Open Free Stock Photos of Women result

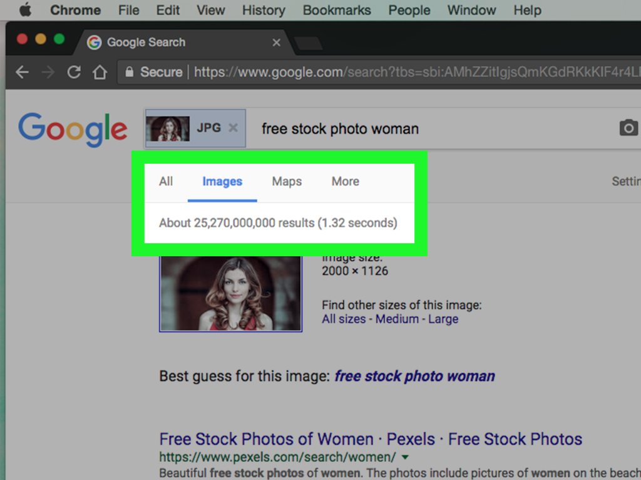pyautogui.click(x=371, y=439)
